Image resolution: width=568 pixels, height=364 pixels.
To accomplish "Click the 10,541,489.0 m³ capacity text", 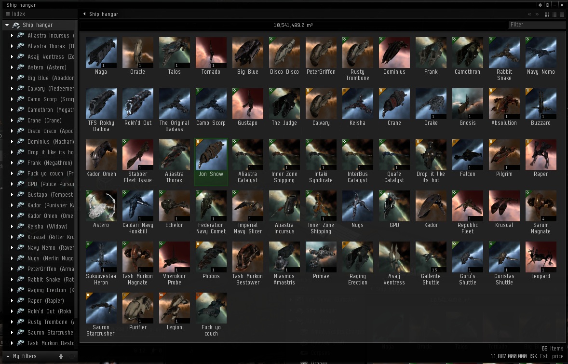I will 293,25.
